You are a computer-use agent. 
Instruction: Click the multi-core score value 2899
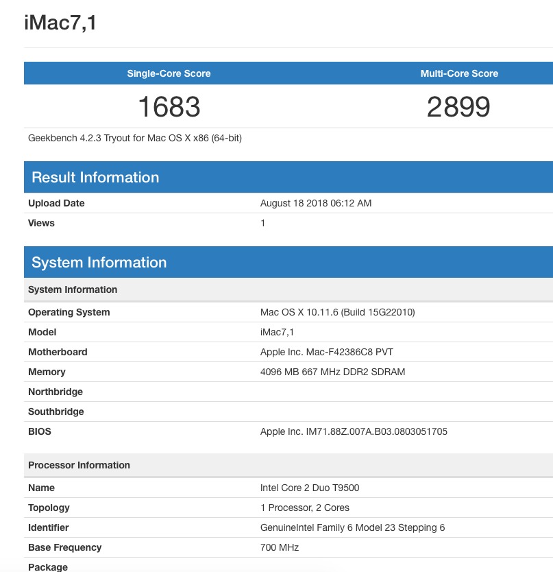tap(458, 106)
